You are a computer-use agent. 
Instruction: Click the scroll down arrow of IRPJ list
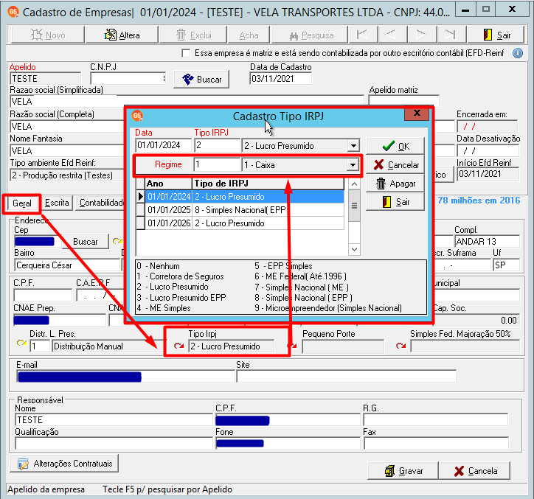(x=354, y=249)
